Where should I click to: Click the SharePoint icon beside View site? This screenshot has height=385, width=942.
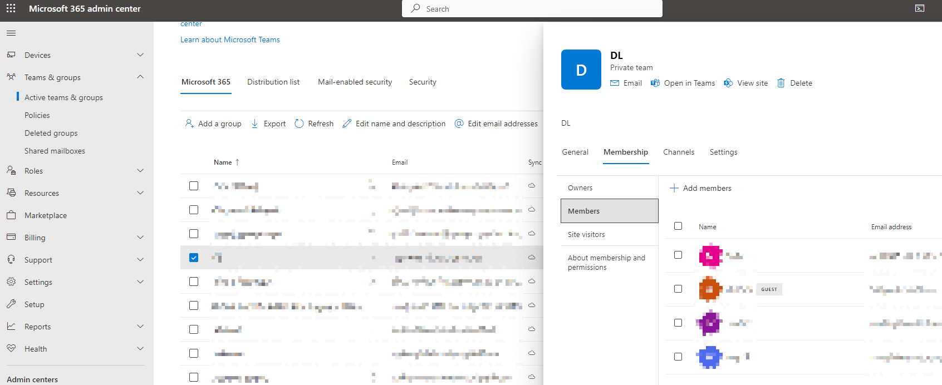(x=728, y=83)
